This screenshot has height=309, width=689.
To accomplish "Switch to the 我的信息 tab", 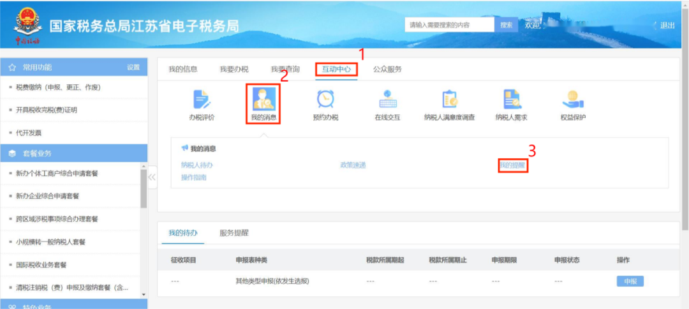I will [183, 69].
